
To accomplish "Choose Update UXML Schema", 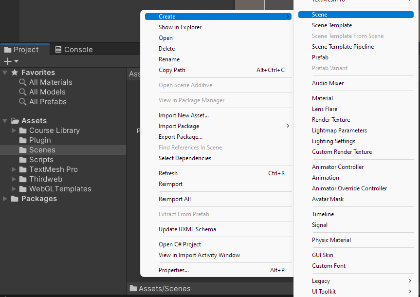I will 219,229.
